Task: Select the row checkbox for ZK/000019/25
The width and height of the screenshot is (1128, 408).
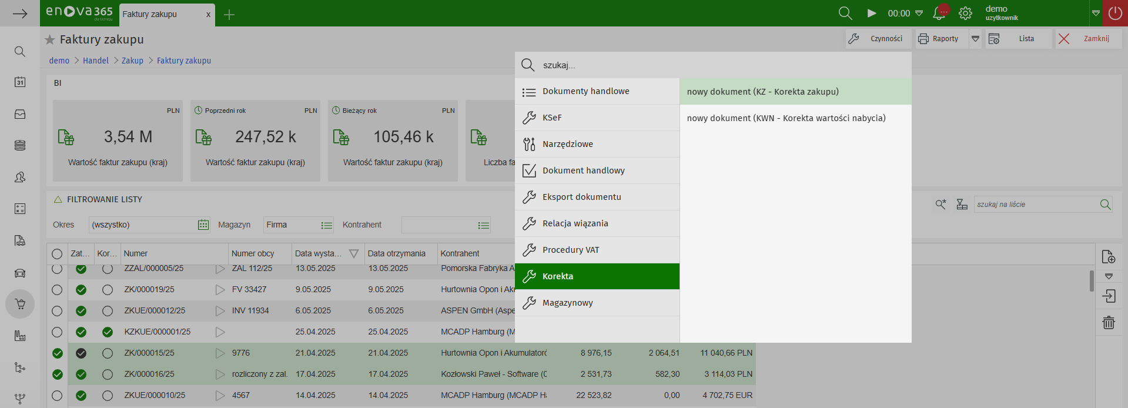Action: coord(57,290)
